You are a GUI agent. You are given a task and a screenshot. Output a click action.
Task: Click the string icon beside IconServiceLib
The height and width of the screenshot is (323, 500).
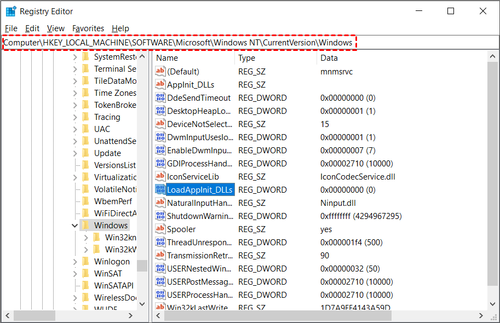(160, 176)
